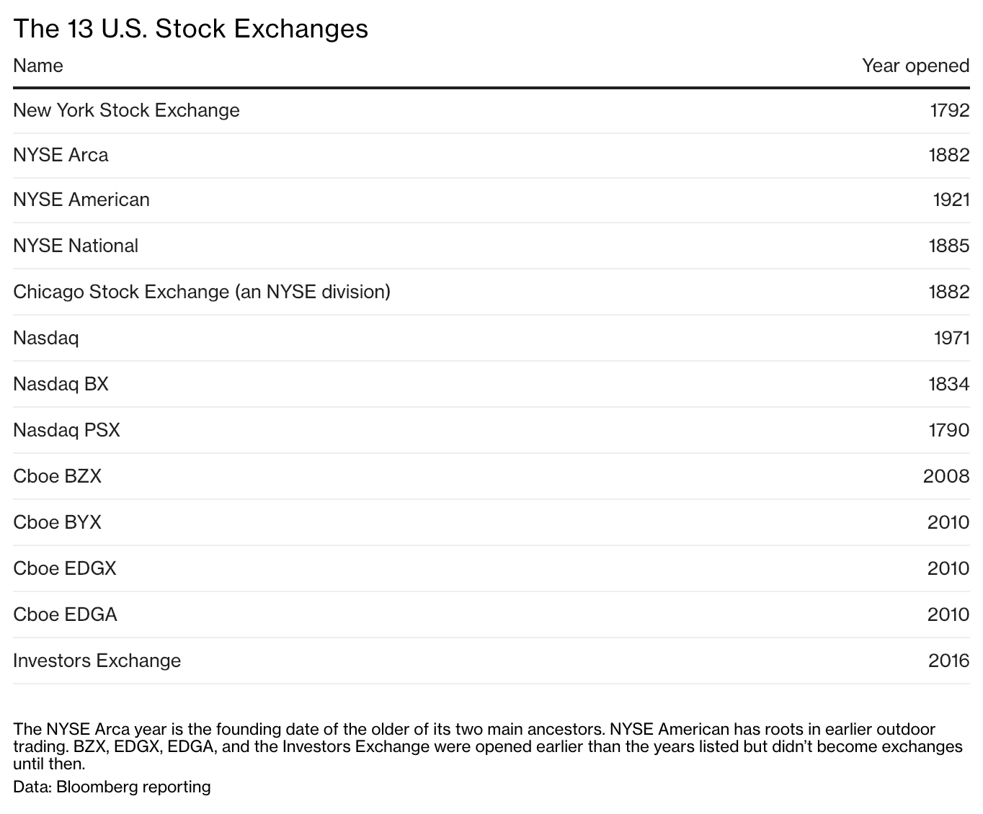
Task: Click the Name column header
Action: click(38, 66)
